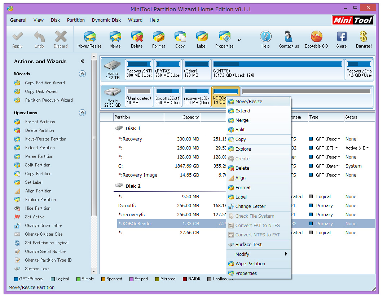Select the D:rootfs row in partition list
This screenshot has height=298, width=383.
(246, 206)
